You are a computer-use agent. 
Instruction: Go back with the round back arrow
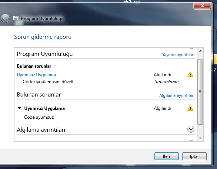point(5,18)
